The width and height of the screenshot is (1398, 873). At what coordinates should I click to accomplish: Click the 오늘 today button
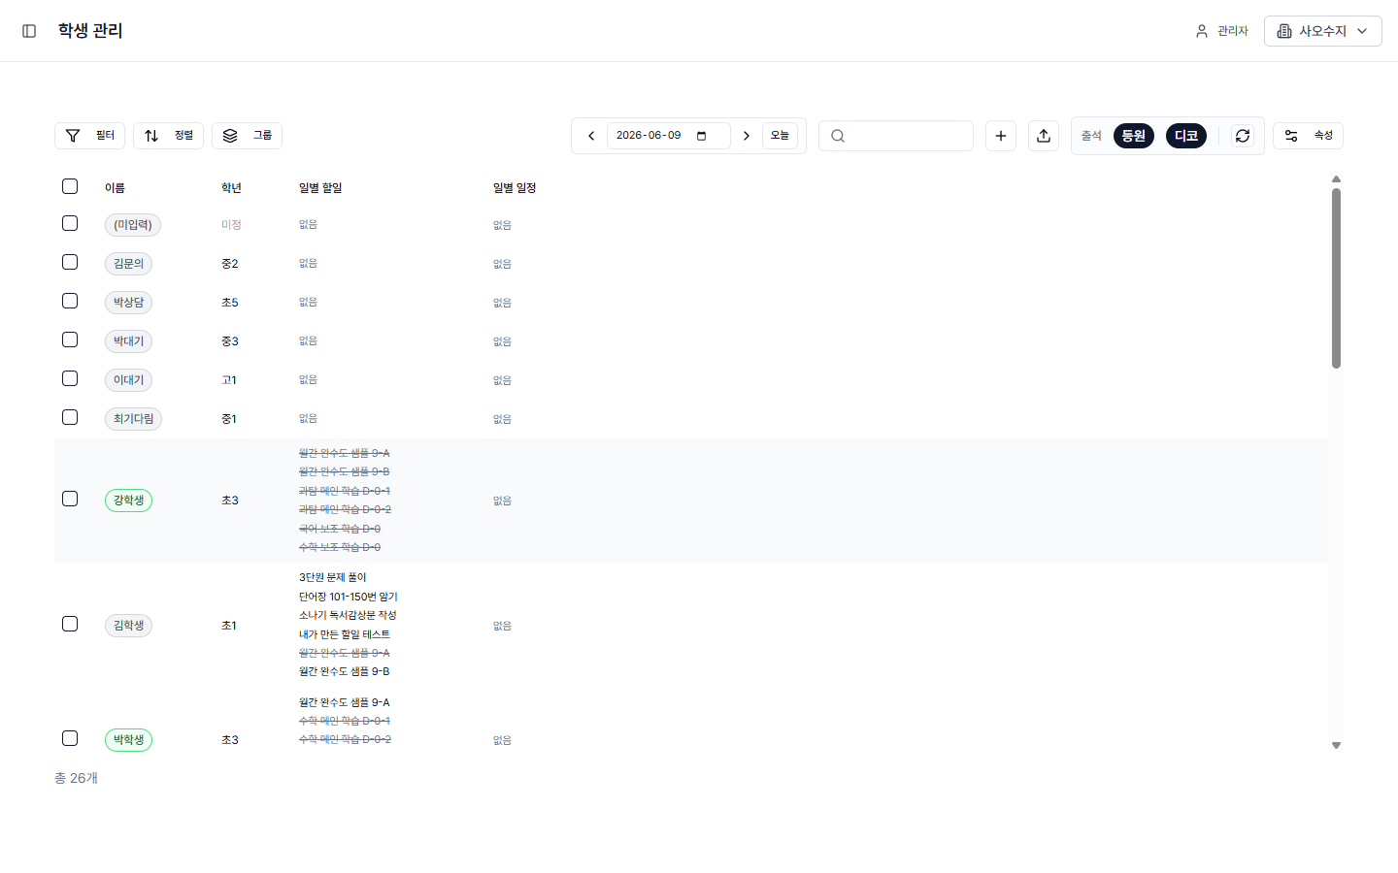tap(780, 136)
